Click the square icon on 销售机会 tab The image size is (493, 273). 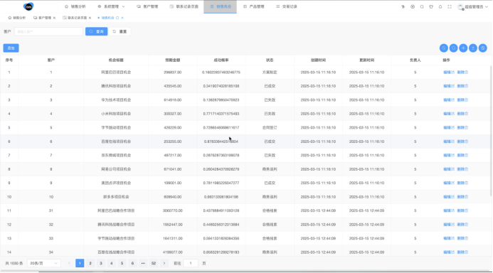pyautogui.click(x=117, y=18)
